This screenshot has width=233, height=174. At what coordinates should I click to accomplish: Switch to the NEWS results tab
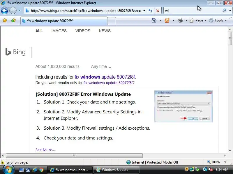click(105, 31)
